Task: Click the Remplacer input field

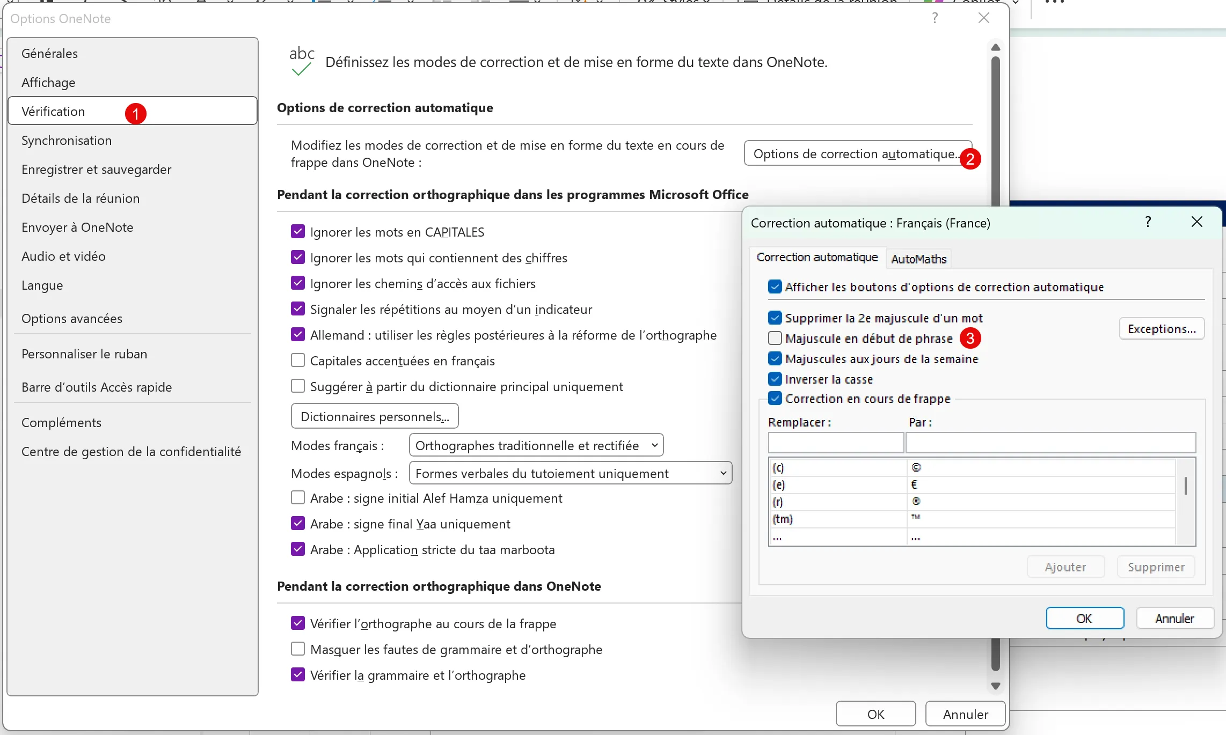Action: pyautogui.click(x=835, y=443)
